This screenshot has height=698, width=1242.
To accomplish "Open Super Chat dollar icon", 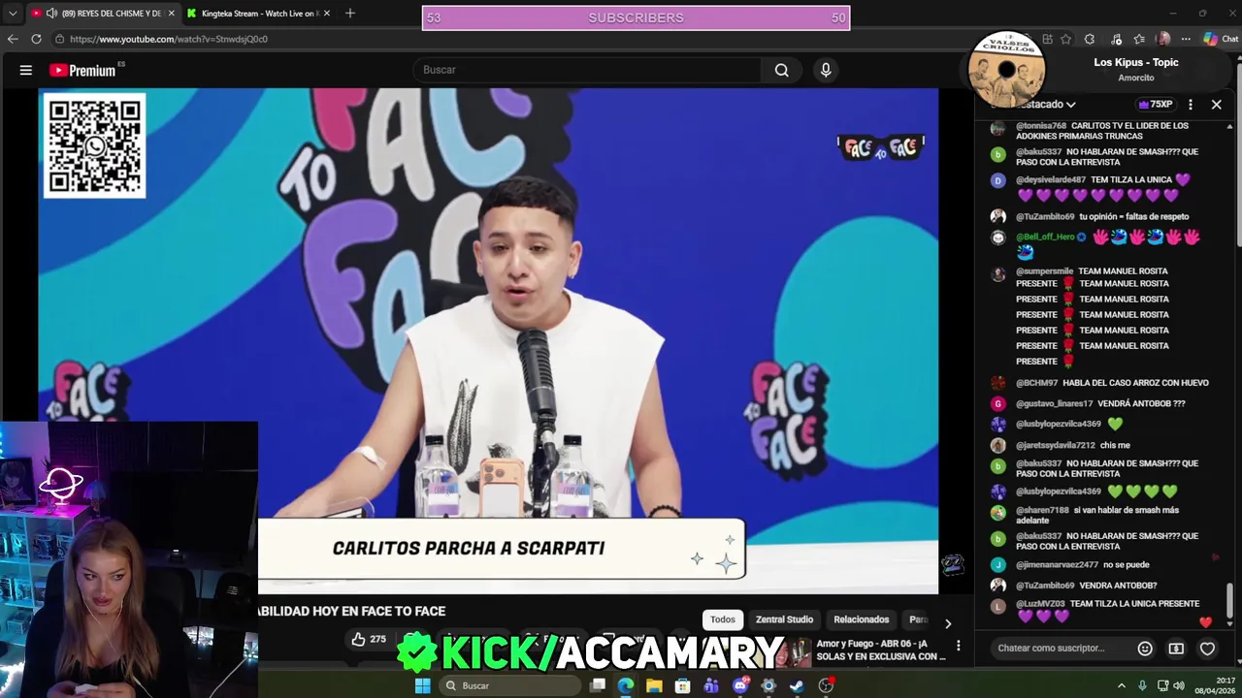I will (1176, 649).
